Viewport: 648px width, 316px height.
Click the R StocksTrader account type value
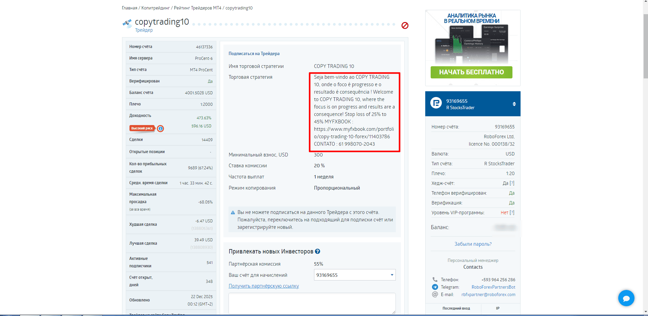point(499,164)
